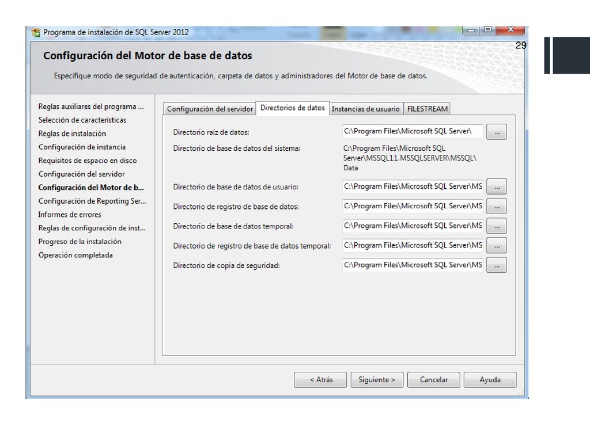Close the SQL Server setup window
The width and height of the screenshot is (590, 442).
[x=510, y=30]
